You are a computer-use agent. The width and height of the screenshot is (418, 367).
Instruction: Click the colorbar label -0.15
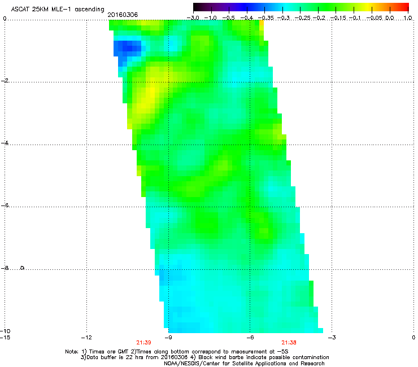click(338, 18)
